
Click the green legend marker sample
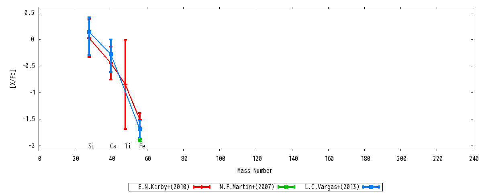(x=286, y=187)
